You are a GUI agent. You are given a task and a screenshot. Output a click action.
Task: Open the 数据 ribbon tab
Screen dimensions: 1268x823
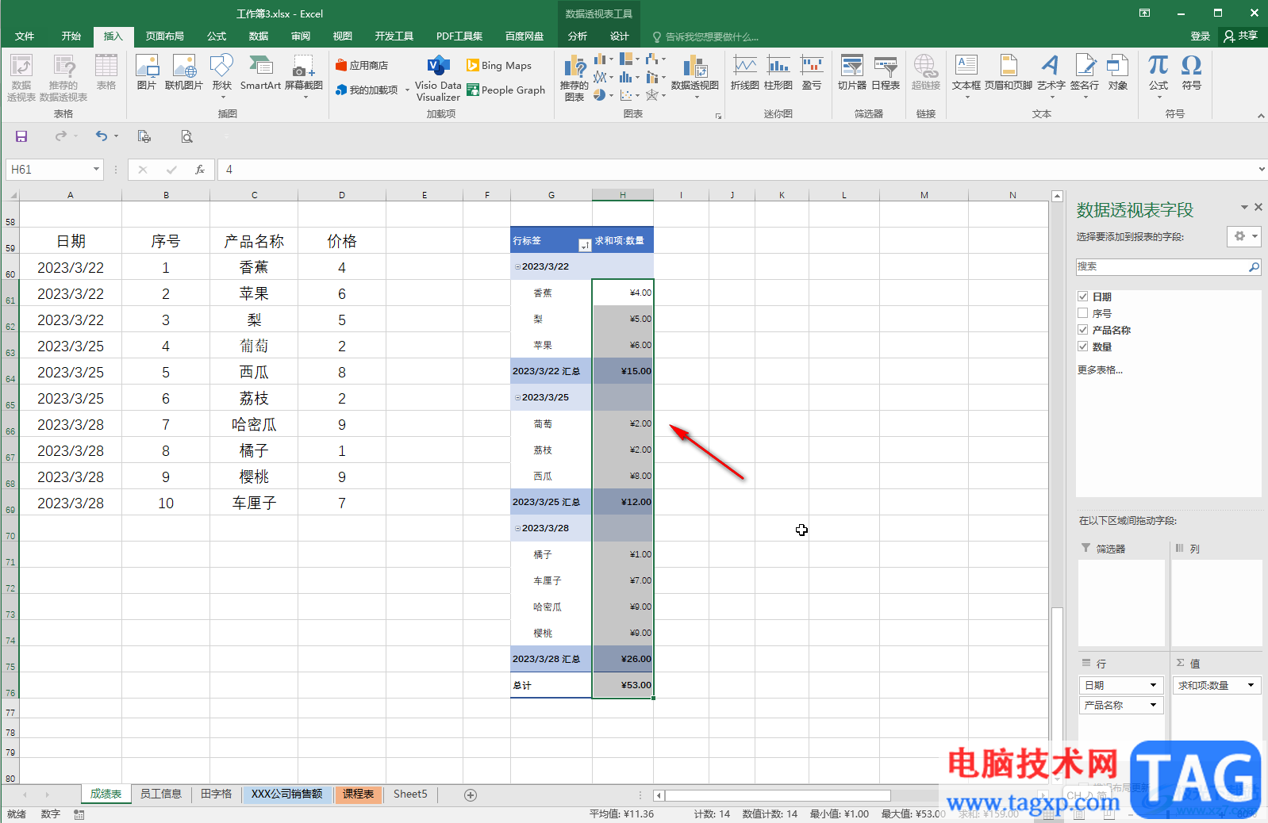coord(259,36)
